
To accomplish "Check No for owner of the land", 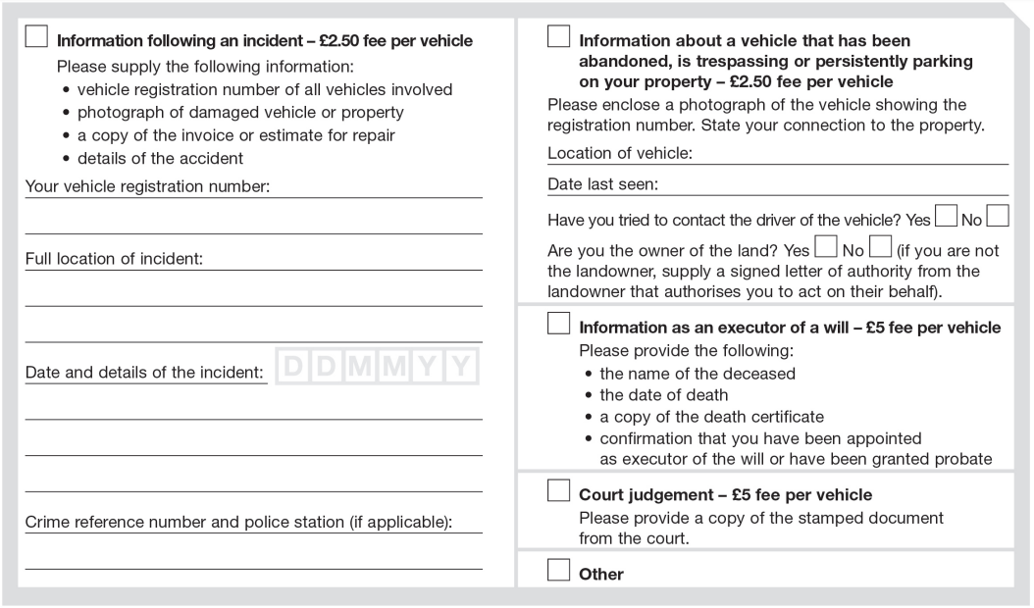I will (880, 246).
